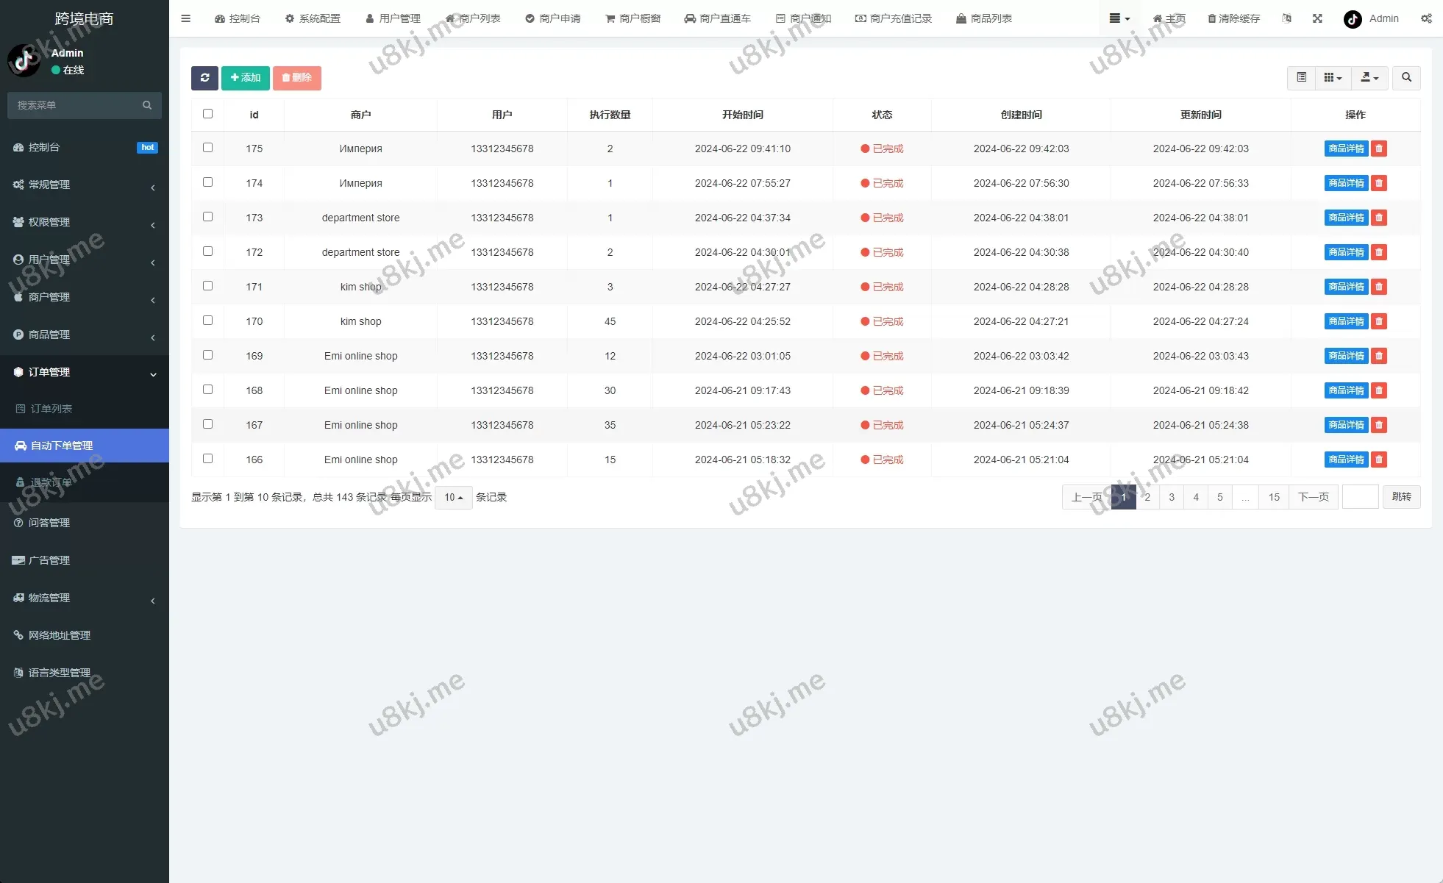This screenshot has width=1443, height=883.
Task: Click the hamburger sidebar toggle icon
Action: tap(186, 18)
